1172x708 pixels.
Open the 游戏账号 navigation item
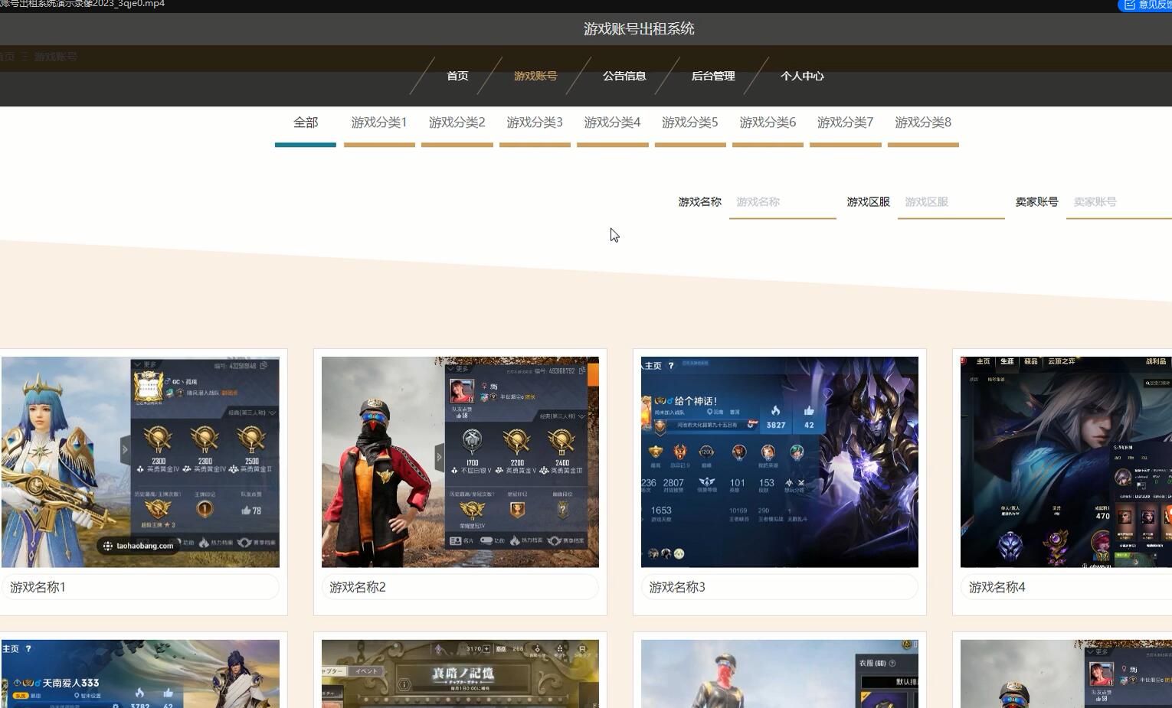(535, 76)
